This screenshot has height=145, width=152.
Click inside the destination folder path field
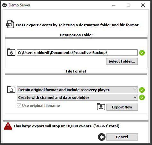click(x=77, y=53)
